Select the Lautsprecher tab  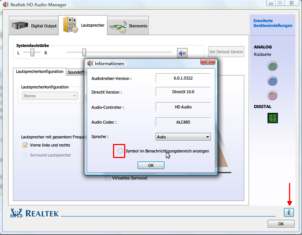[x=83, y=25]
